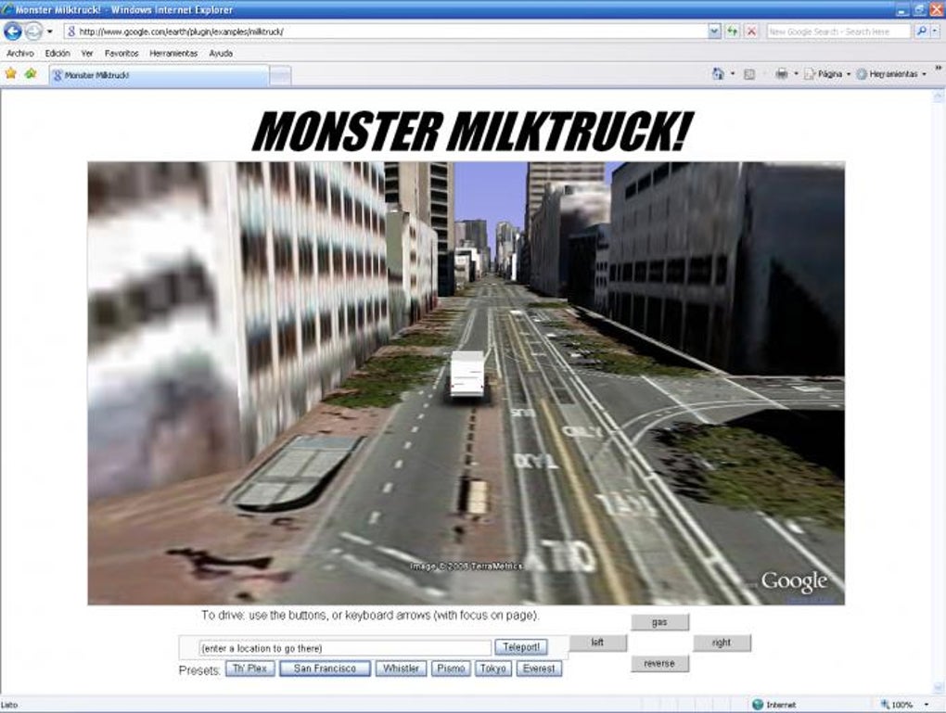Image resolution: width=946 pixels, height=713 pixels.
Task: Open the Página command bar menu
Action: 827,73
